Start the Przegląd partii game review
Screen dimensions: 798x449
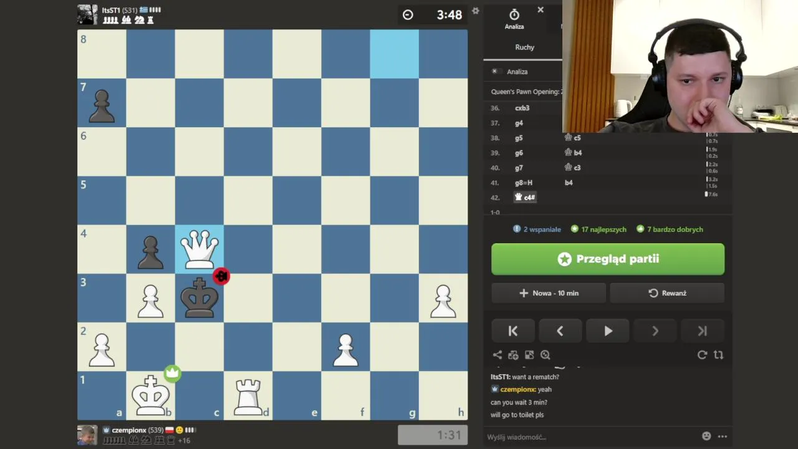[x=608, y=259]
